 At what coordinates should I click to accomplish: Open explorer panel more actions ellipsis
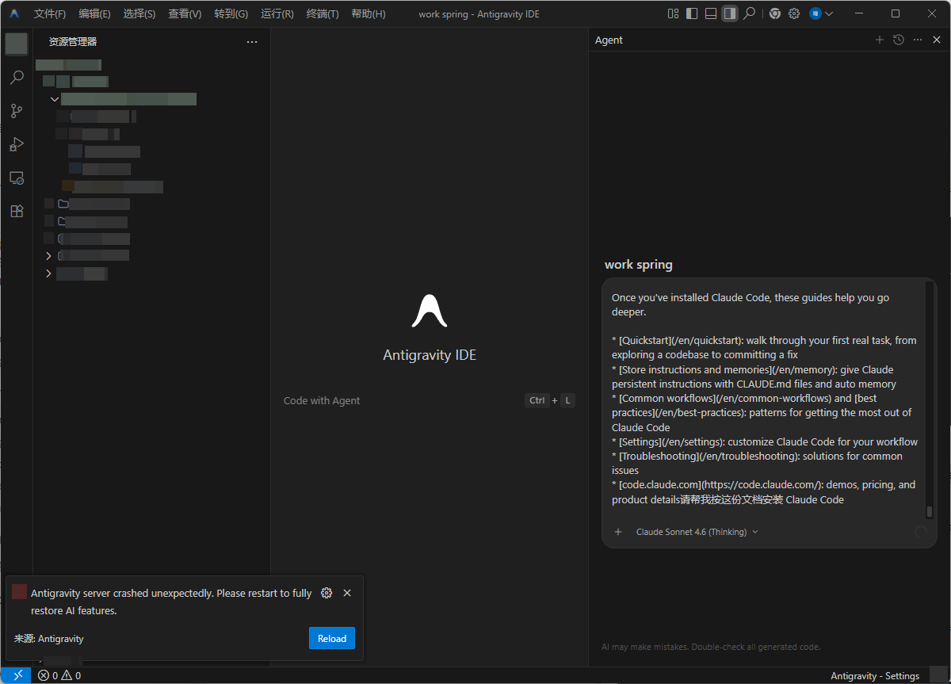click(252, 42)
